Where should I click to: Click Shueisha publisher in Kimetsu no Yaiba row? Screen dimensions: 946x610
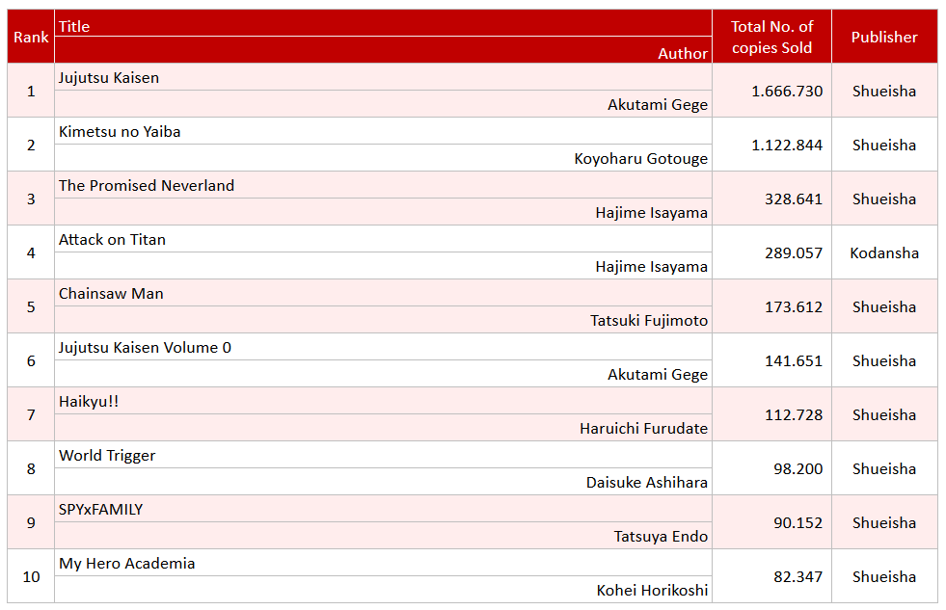click(x=884, y=144)
